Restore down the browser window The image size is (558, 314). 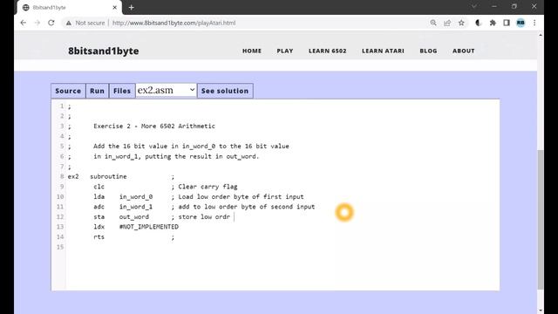514,6
